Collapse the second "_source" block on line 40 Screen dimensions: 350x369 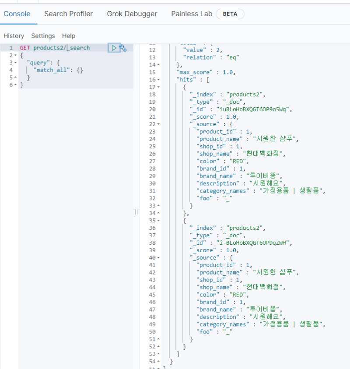(x=158, y=258)
